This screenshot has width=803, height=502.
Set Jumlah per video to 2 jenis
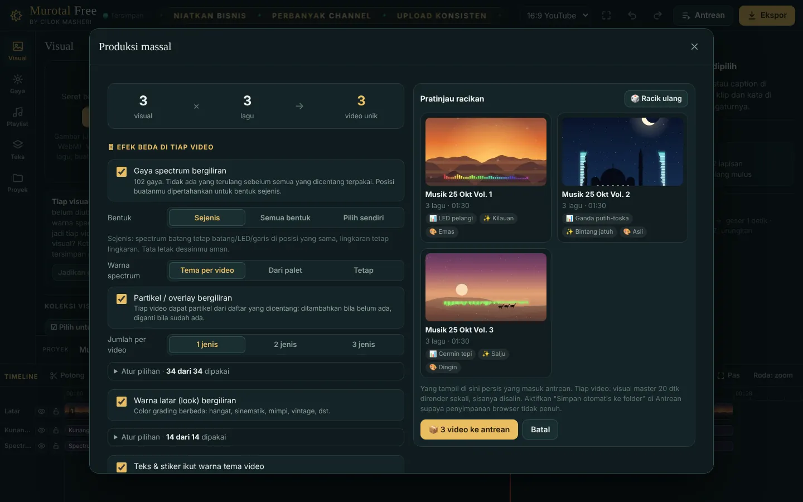(x=286, y=345)
